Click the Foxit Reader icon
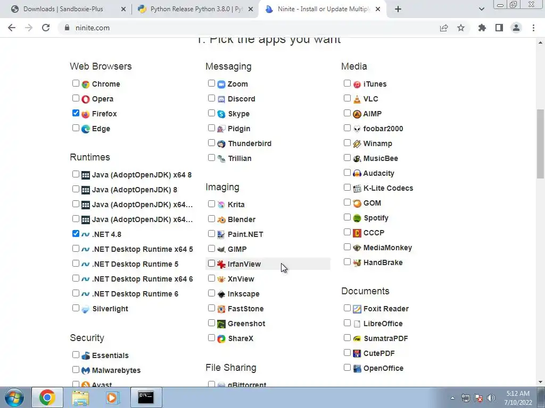 pos(357,309)
